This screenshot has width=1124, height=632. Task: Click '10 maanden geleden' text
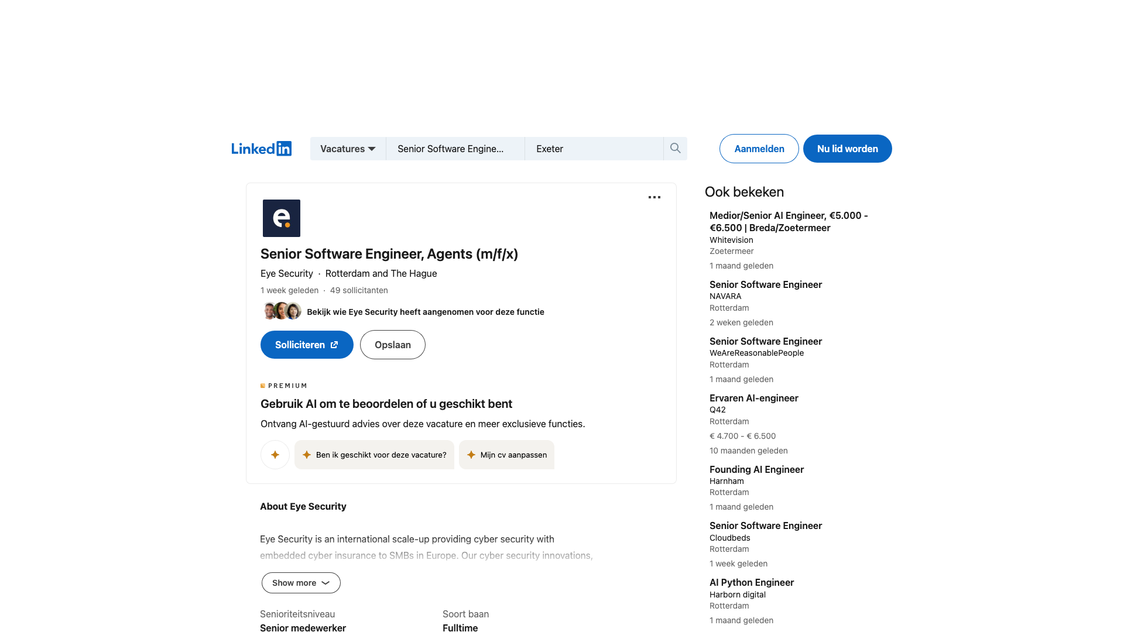pyautogui.click(x=749, y=451)
